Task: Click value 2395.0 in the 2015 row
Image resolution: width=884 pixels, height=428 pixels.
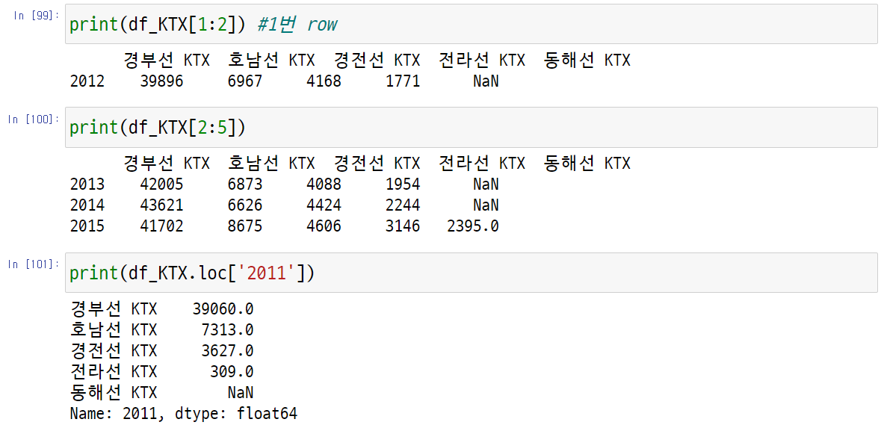Action: pyautogui.click(x=473, y=226)
